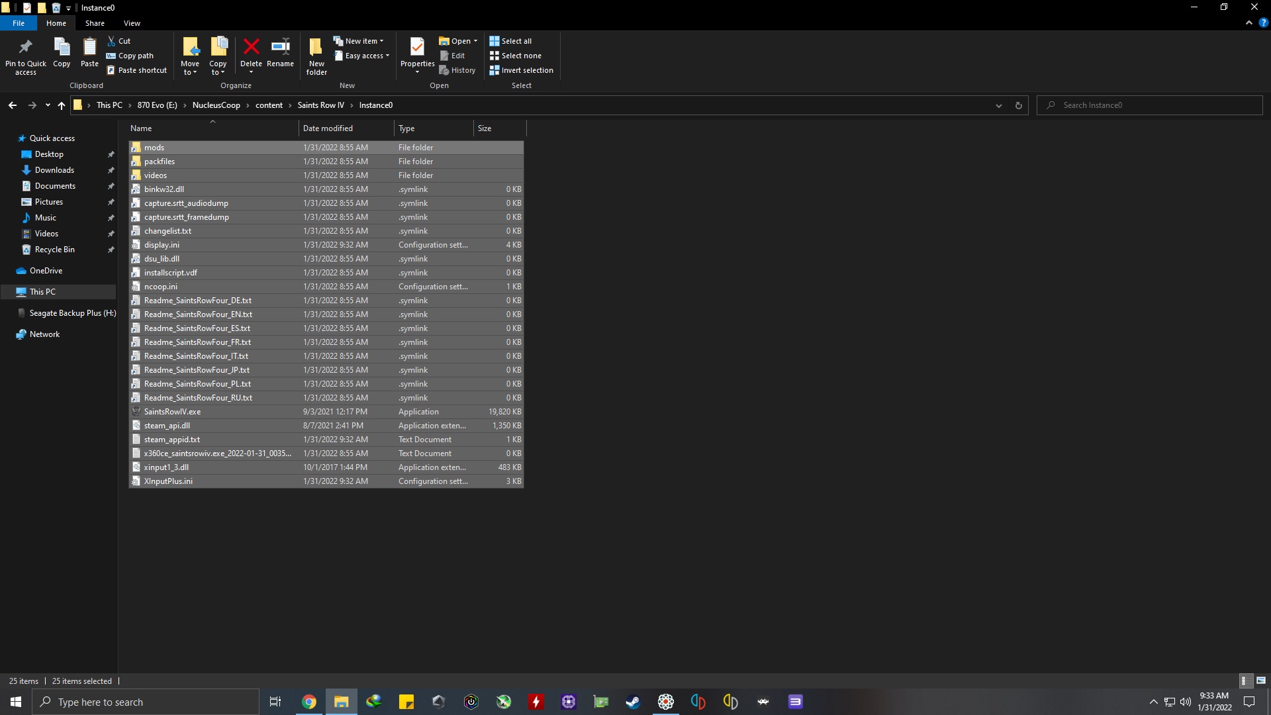Click Select all
Viewport: 1271px width, 715px height.
click(x=510, y=41)
